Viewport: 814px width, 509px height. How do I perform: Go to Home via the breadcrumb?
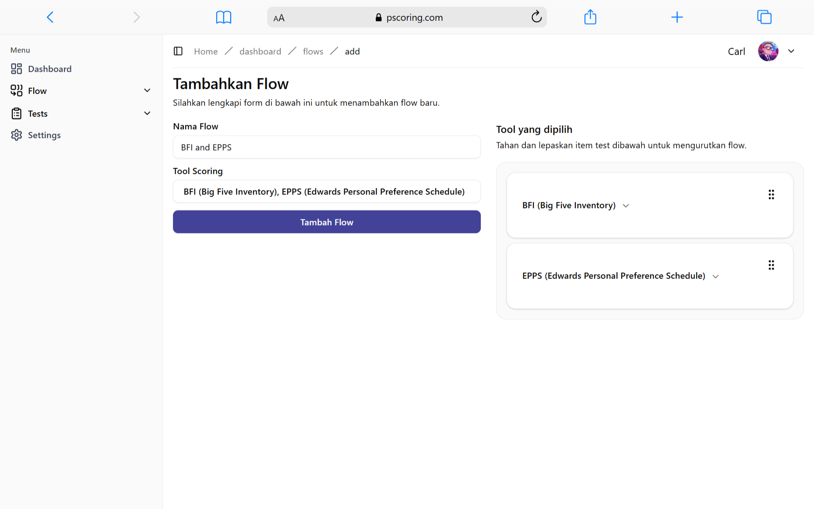205,51
